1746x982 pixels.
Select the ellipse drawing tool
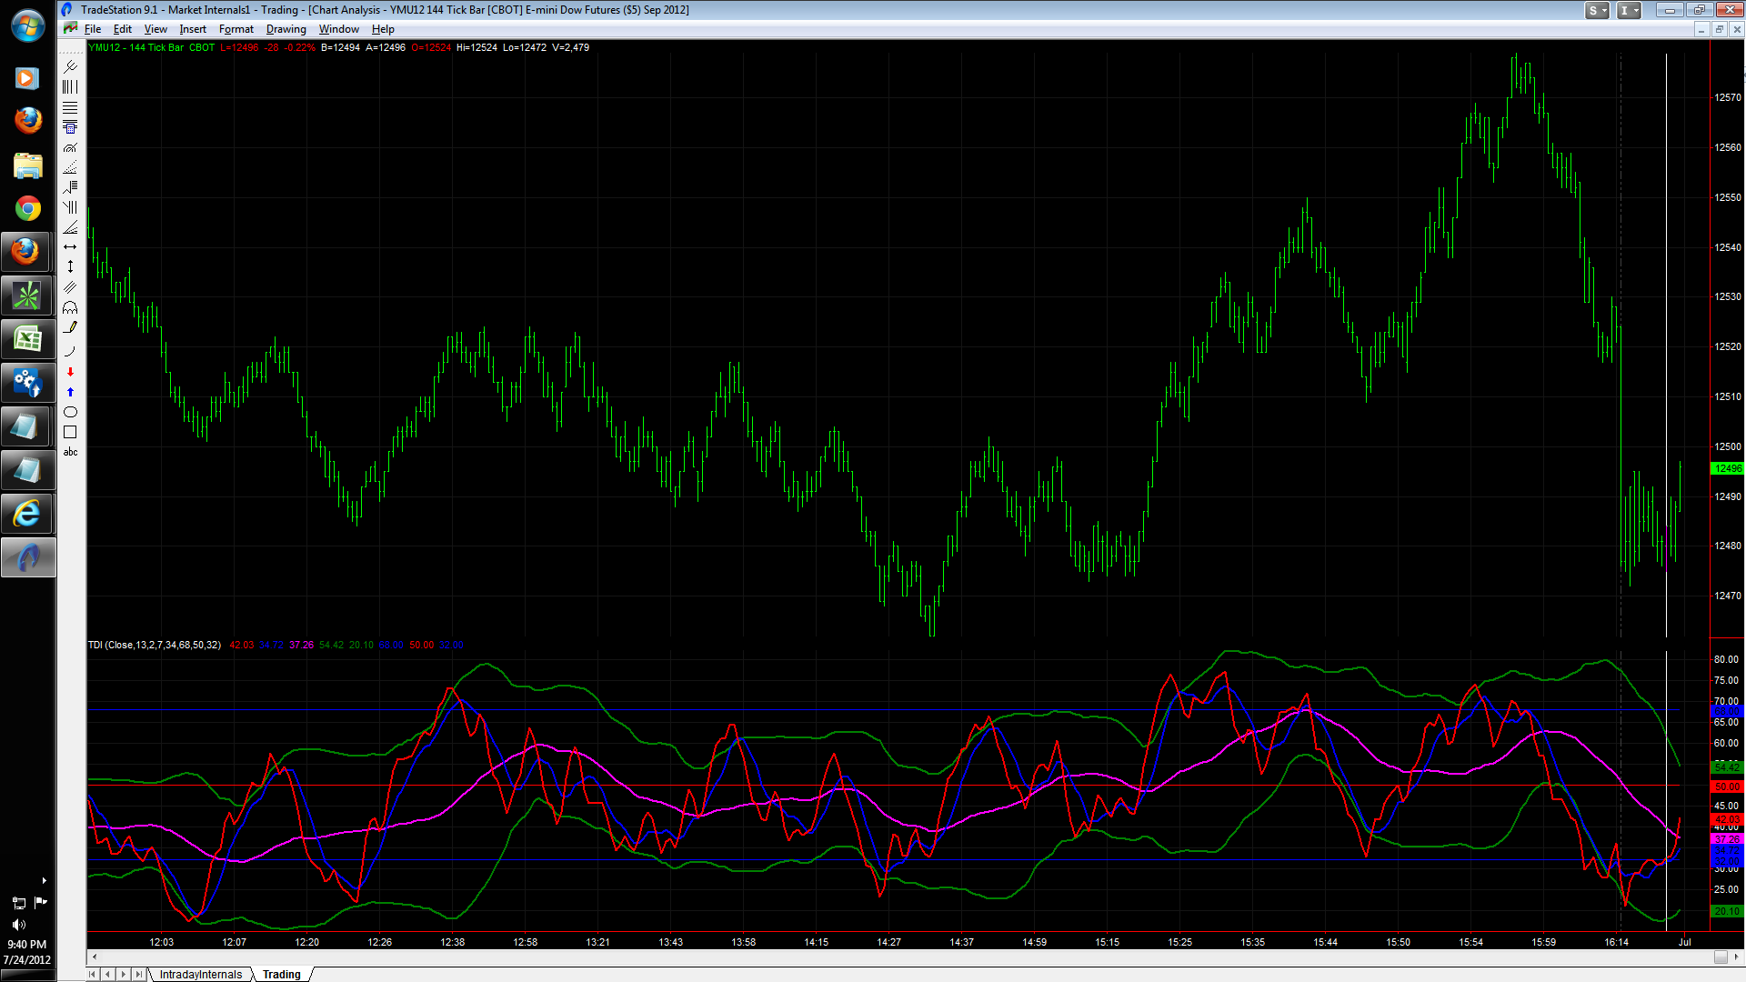click(70, 412)
